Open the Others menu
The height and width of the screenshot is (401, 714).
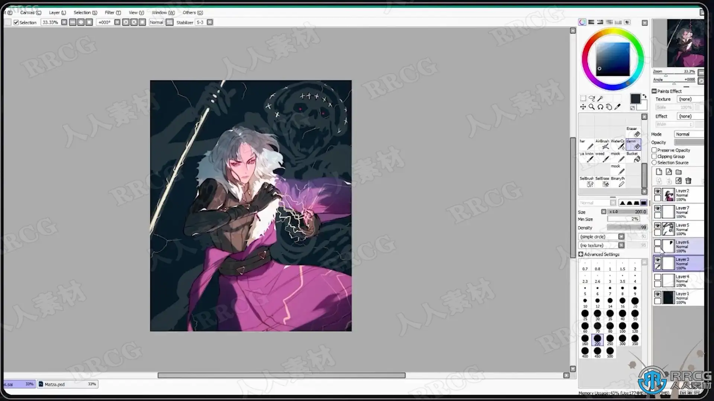[193, 12]
